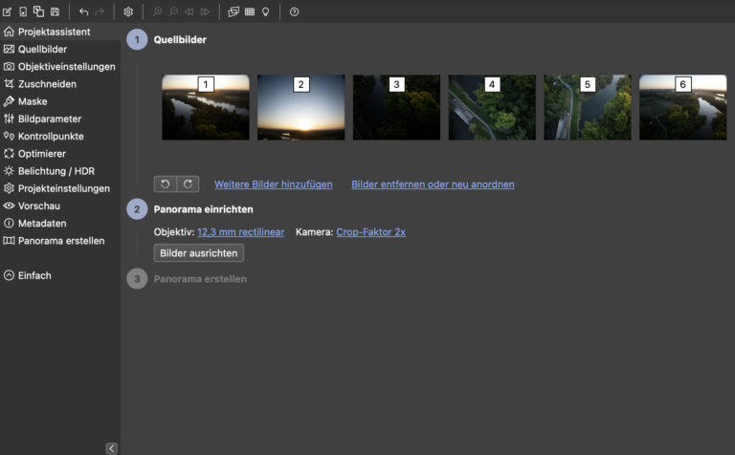Click the rewind double-arrow icon
Screen dimensions: 735x455
pyautogui.click(x=189, y=11)
